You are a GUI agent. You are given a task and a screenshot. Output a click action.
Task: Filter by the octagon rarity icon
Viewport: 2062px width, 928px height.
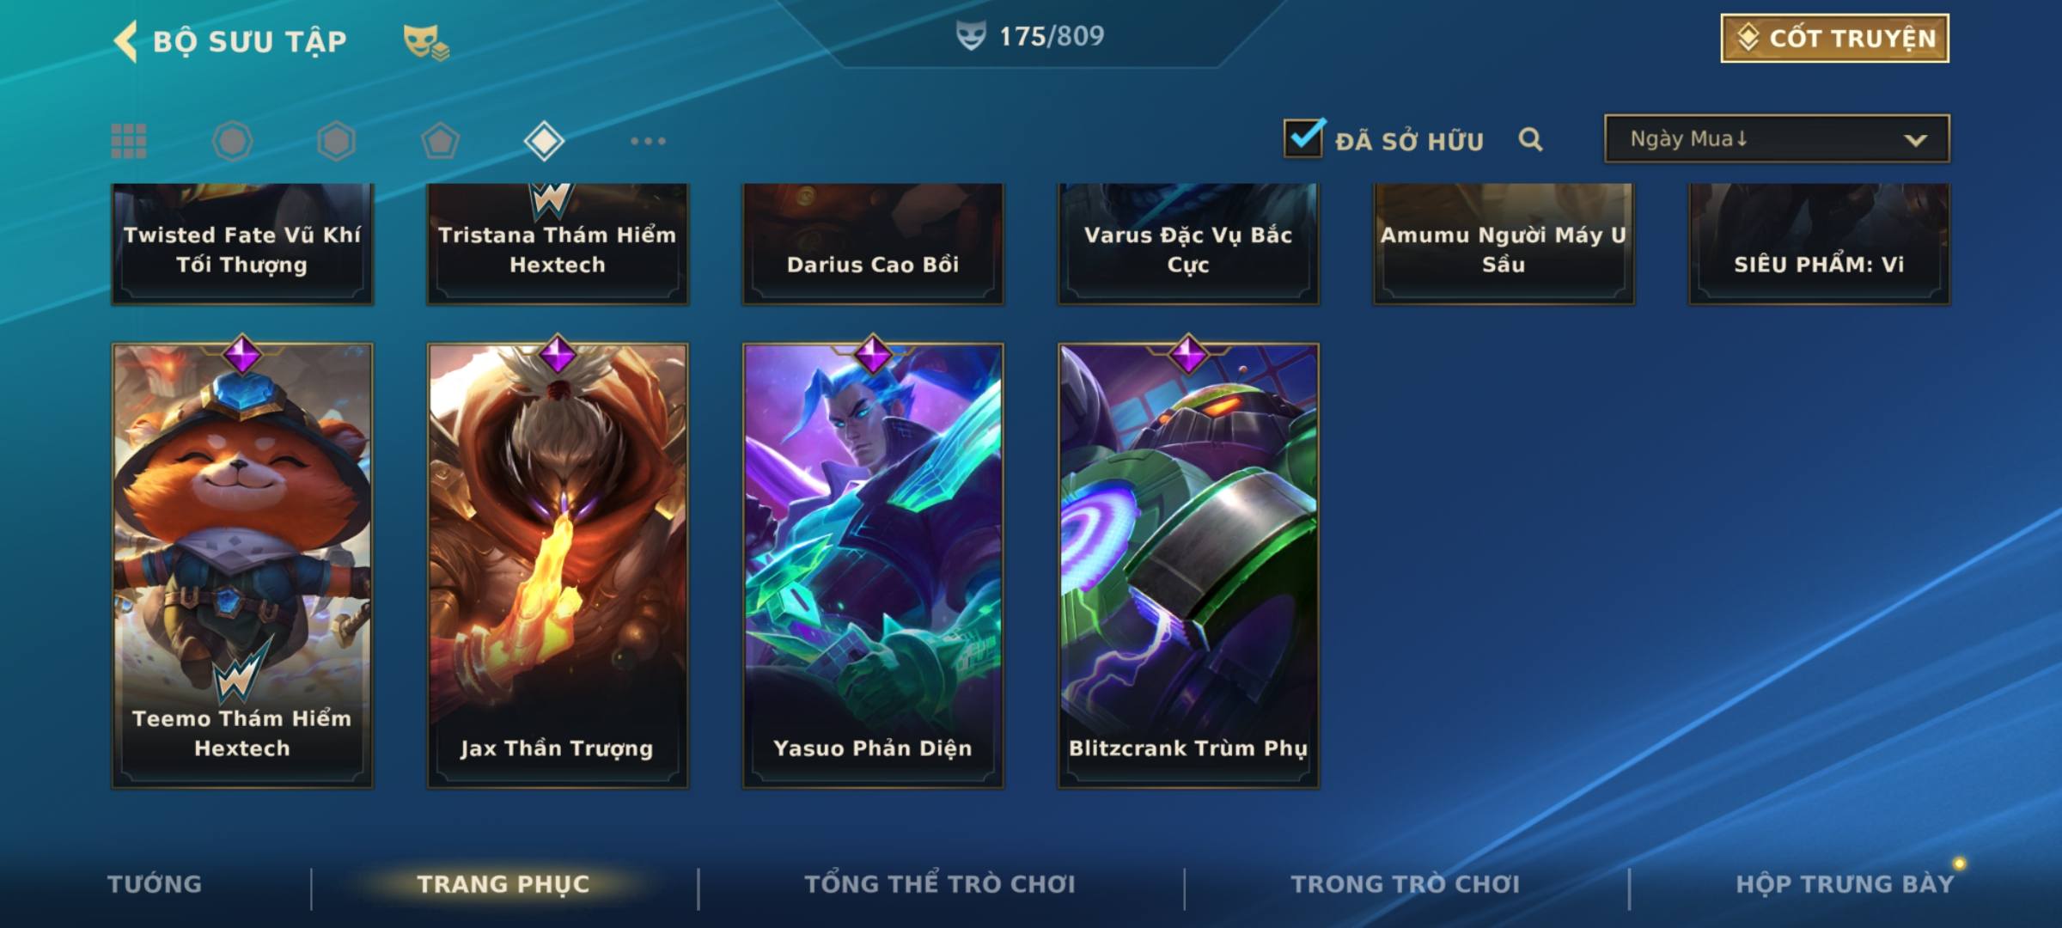coord(232,141)
